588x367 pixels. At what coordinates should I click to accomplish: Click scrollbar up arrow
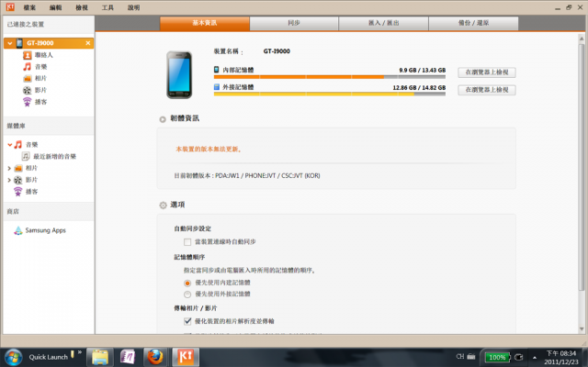click(582, 39)
